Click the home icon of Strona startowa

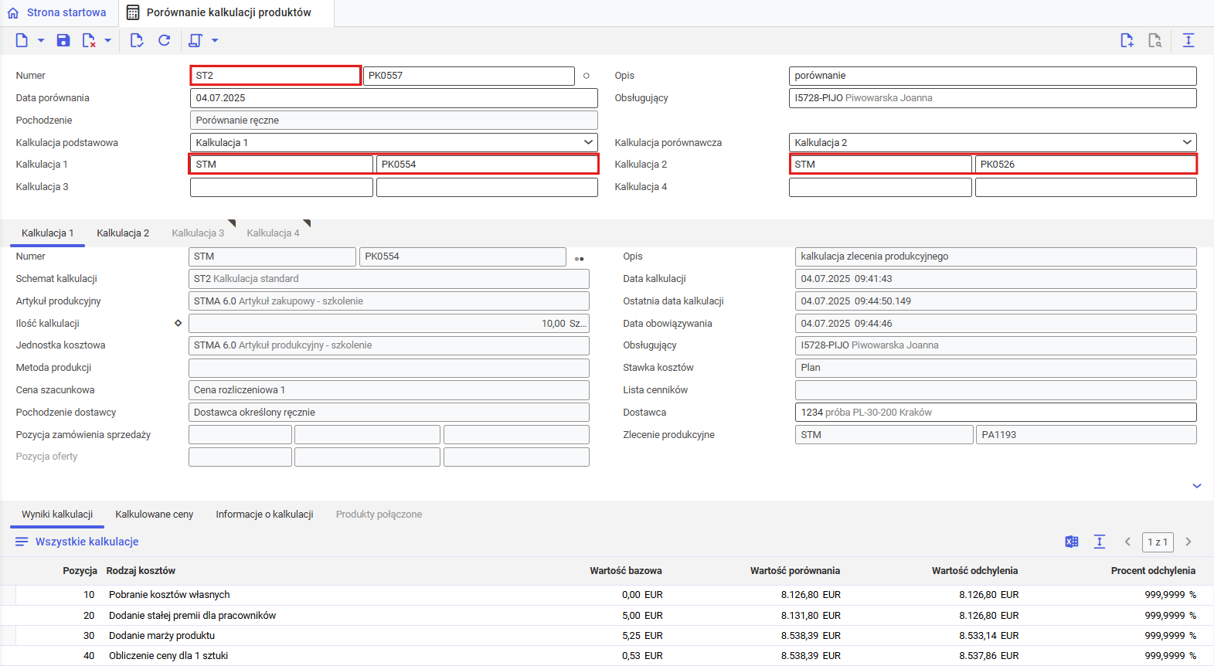(x=13, y=12)
